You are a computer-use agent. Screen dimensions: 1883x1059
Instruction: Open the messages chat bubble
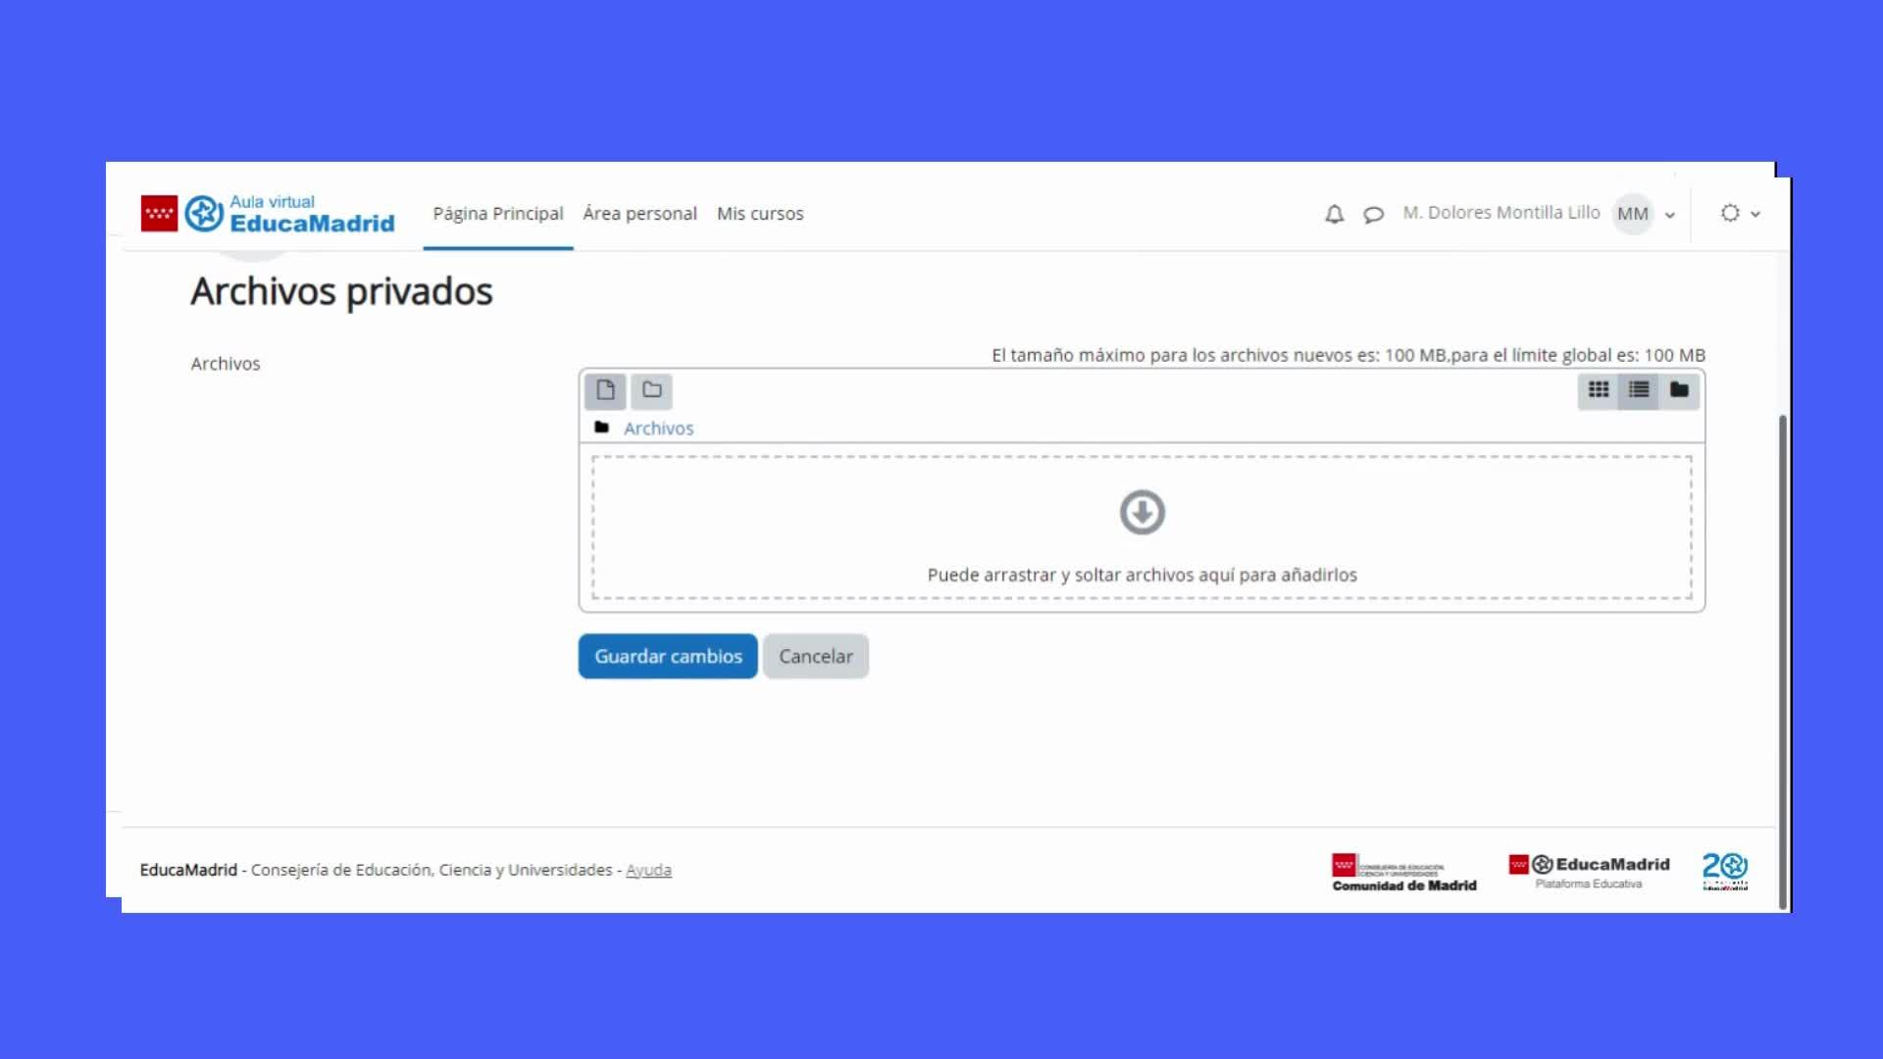tap(1373, 214)
